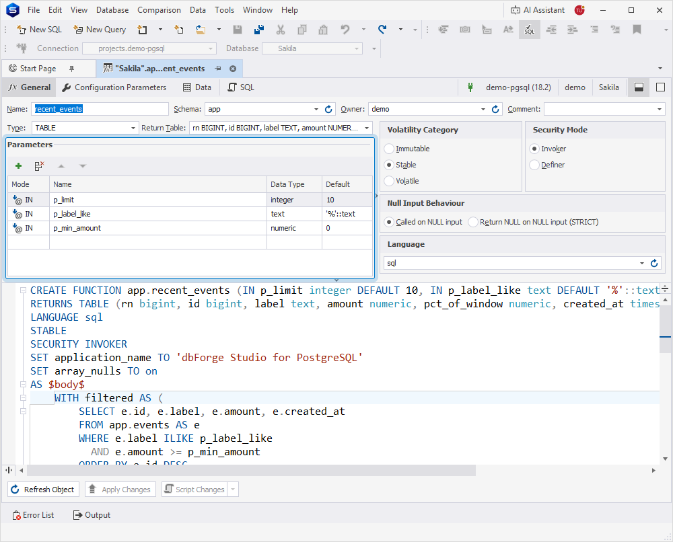Open the Output panel

click(x=92, y=515)
